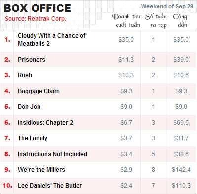Screen dimensions: 197x194
Task: Open the Baggage Claim entry
Action: (39, 91)
